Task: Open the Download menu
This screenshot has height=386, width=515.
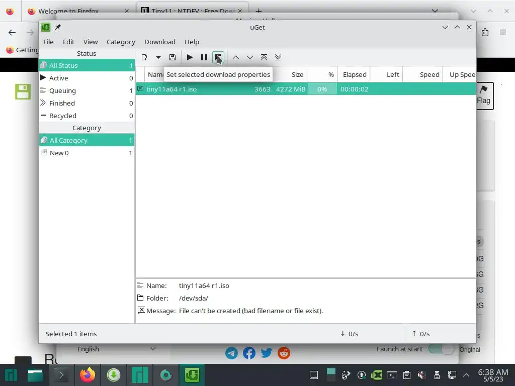Action: point(160,42)
